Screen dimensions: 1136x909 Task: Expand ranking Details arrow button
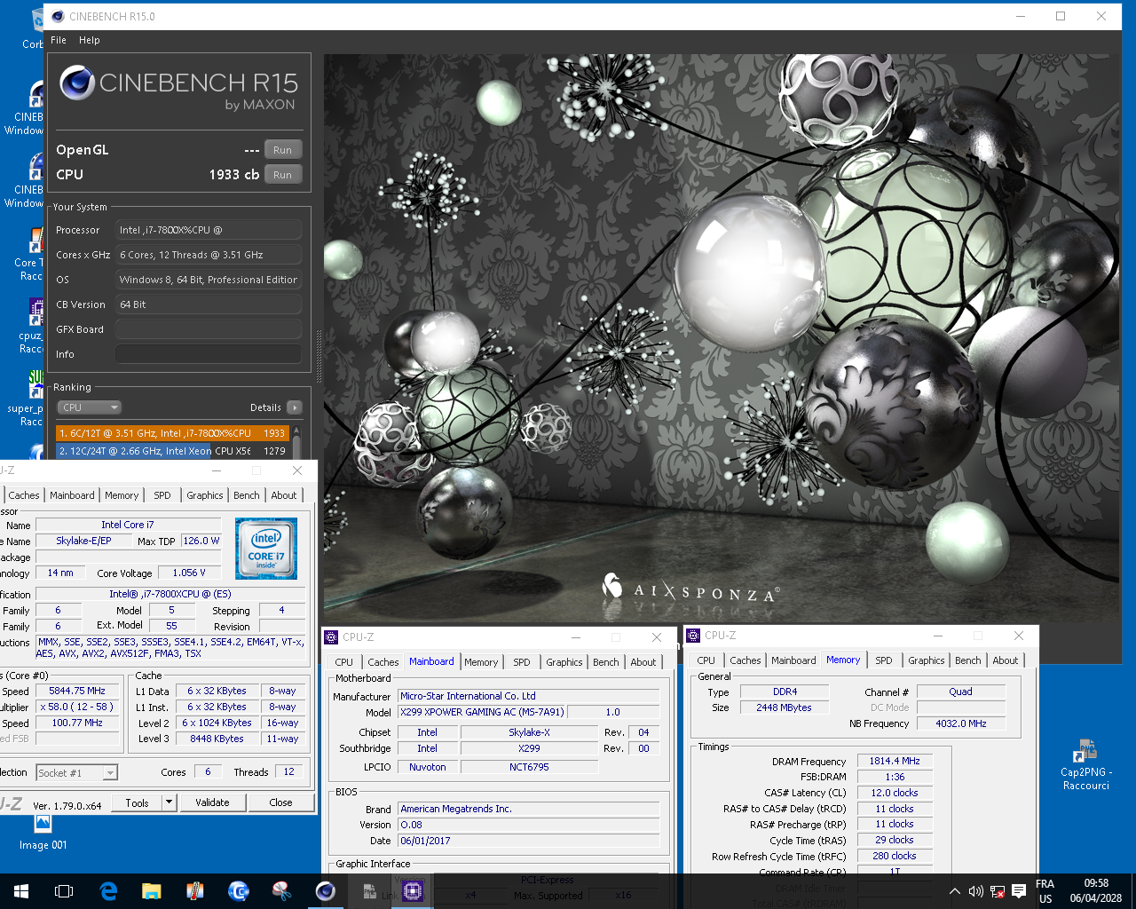click(x=295, y=407)
